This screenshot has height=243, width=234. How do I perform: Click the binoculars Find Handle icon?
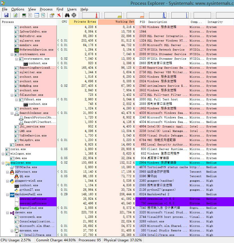[x=67, y=15]
